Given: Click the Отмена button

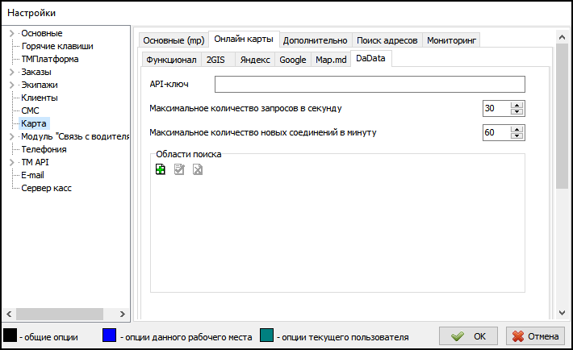Looking at the screenshot, I should (535, 336).
